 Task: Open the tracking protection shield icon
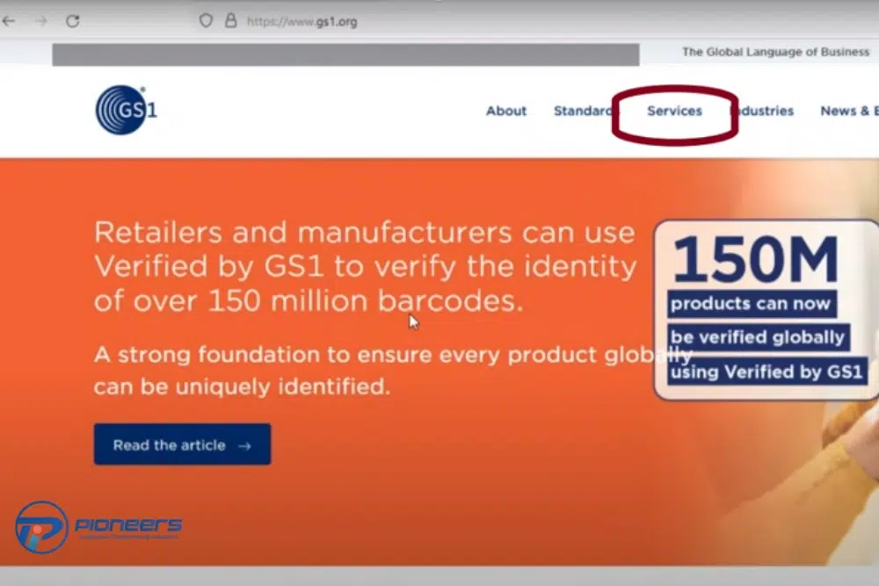pos(206,20)
